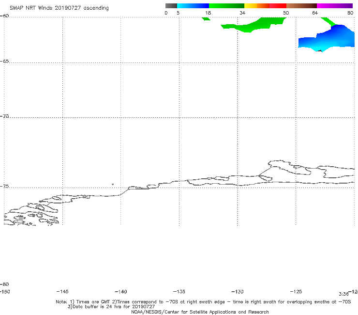
Task: Click the large green wind patch near -130
Action: coord(254,25)
